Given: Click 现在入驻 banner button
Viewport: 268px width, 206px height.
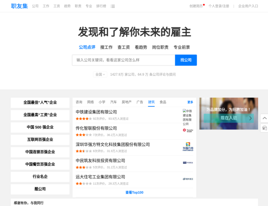Looking at the screenshot, I should (228, 118).
